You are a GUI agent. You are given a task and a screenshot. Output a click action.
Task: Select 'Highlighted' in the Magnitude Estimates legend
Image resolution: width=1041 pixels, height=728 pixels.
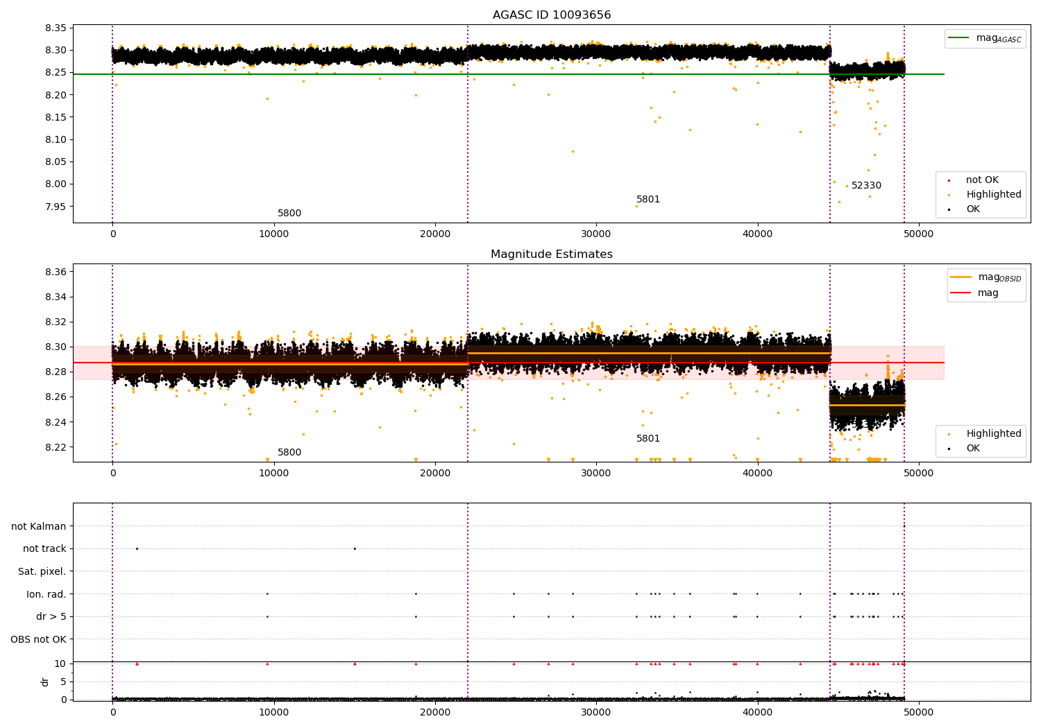pos(994,434)
